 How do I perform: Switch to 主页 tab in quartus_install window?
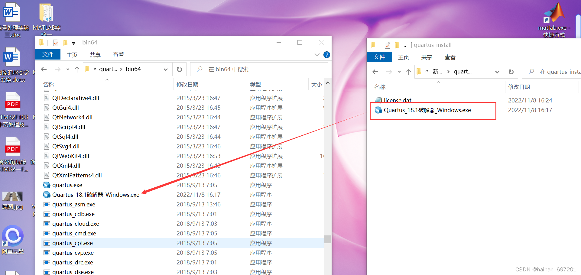(404, 57)
